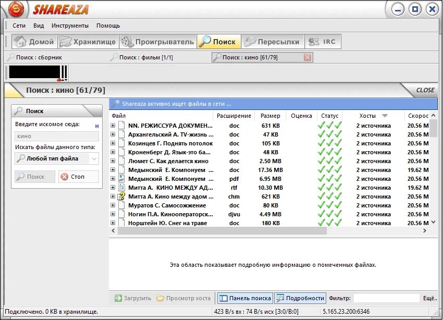Expand the 'Люмет С. Как делается кино' row
Image resolution: width=443 pixels, height=320 pixels.
pos(113,161)
